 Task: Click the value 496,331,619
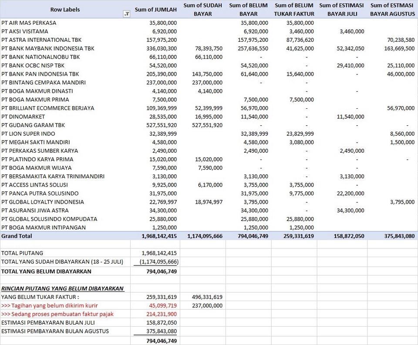(x=207, y=297)
